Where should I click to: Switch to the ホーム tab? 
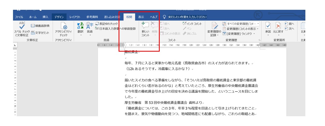click(x=33, y=17)
